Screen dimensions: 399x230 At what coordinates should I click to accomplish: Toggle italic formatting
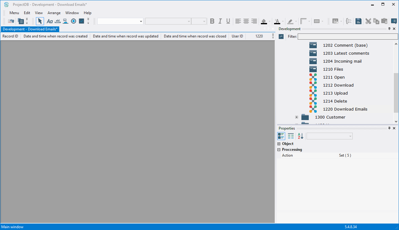(220, 21)
